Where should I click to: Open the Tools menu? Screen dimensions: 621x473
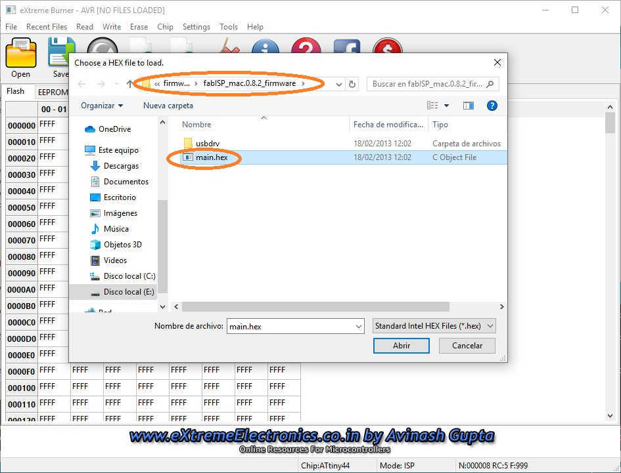point(229,27)
